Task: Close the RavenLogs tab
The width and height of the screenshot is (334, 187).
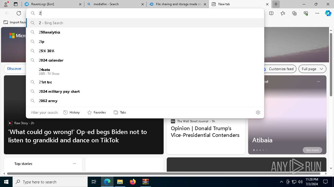Action: (x=80, y=4)
